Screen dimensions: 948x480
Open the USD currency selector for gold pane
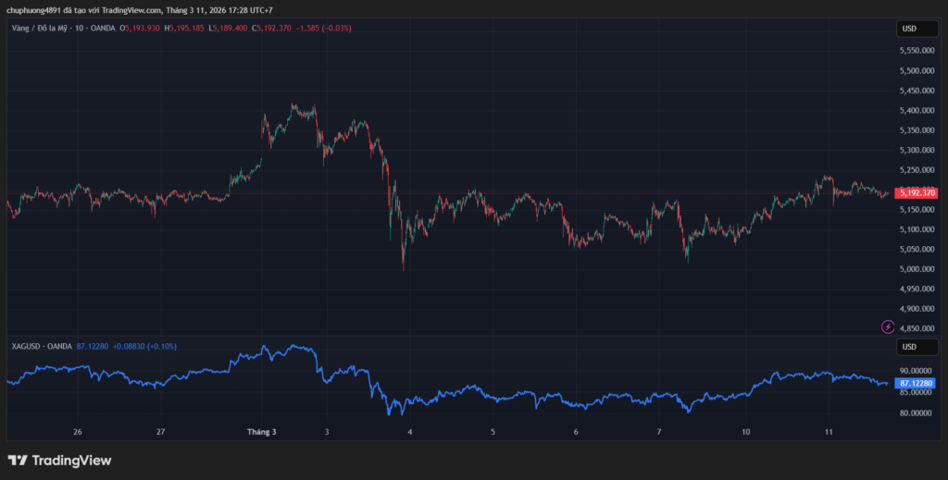[x=909, y=29]
